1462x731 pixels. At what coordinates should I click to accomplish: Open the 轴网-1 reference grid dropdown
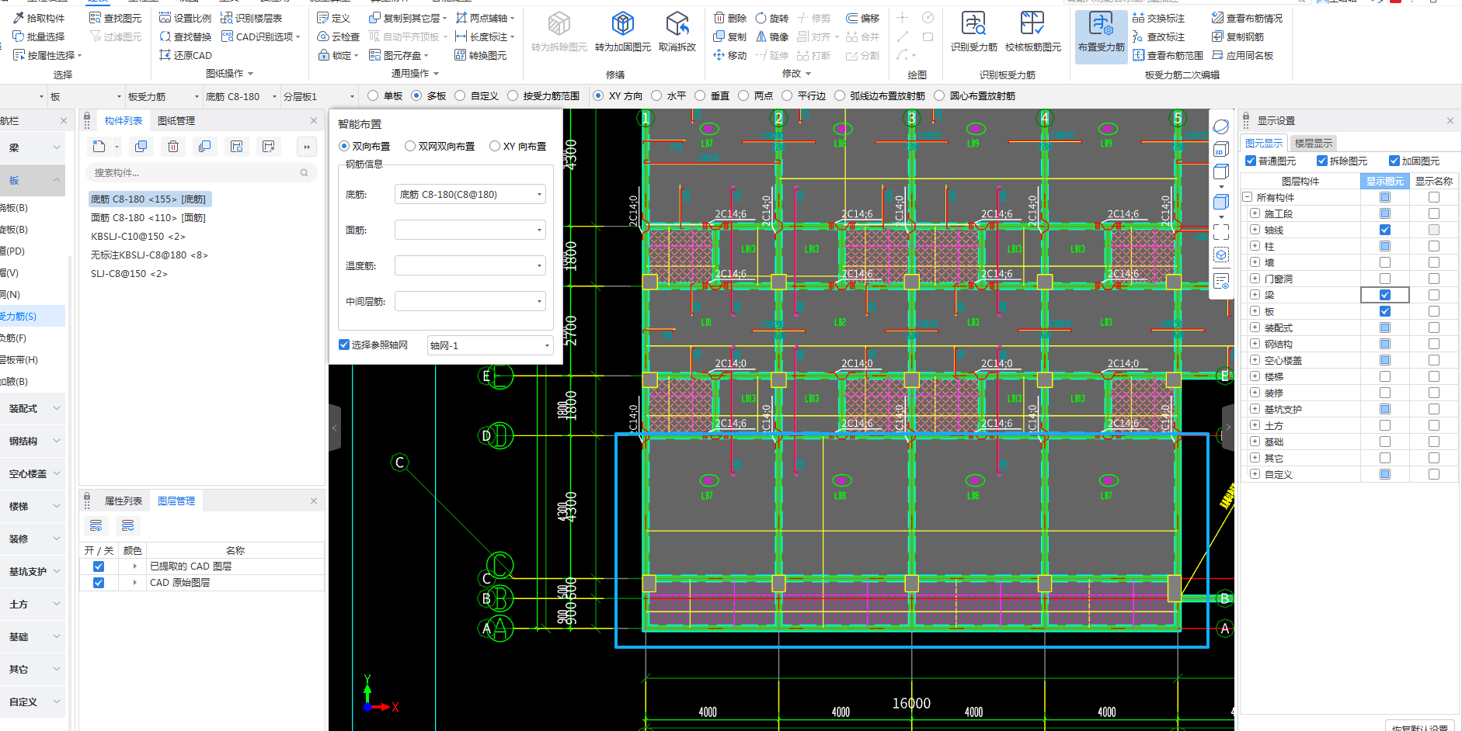(x=547, y=346)
